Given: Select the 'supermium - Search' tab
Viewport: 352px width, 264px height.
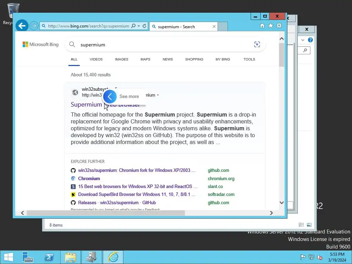Looking at the screenshot, I should (184, 26).
